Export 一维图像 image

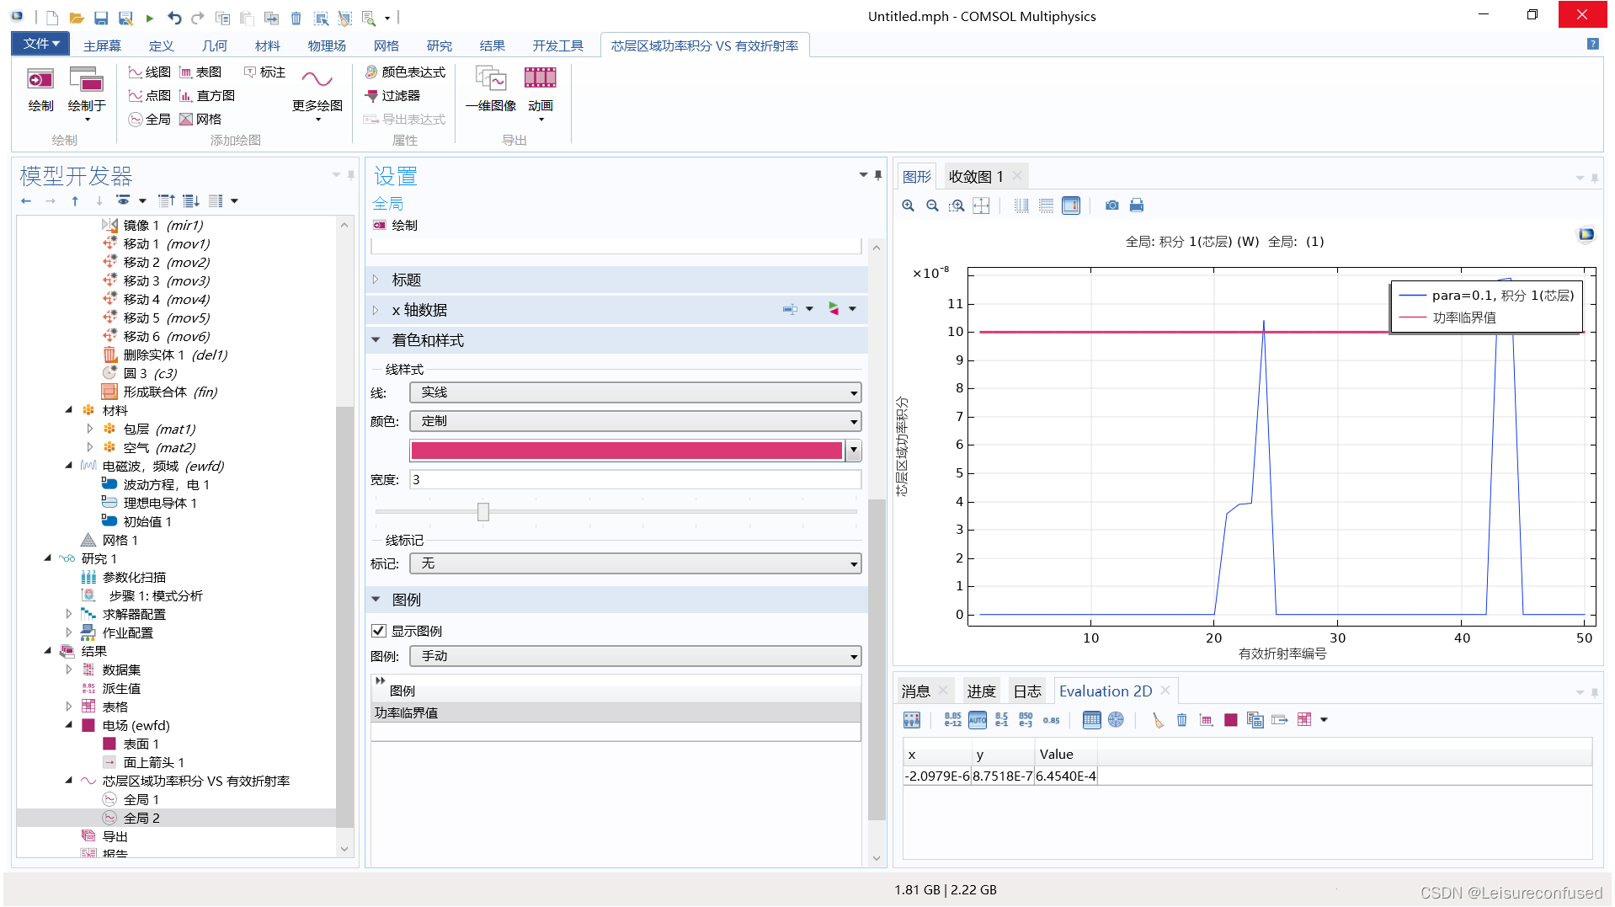coord(491,91)
